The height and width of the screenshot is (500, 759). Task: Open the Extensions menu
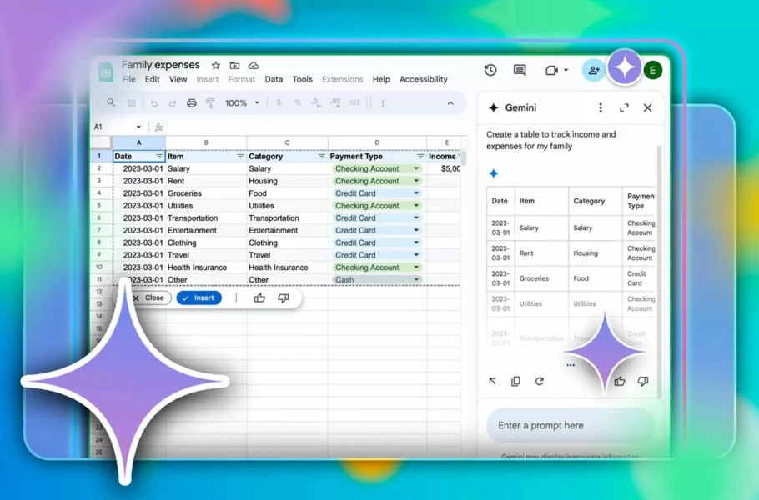342,79
